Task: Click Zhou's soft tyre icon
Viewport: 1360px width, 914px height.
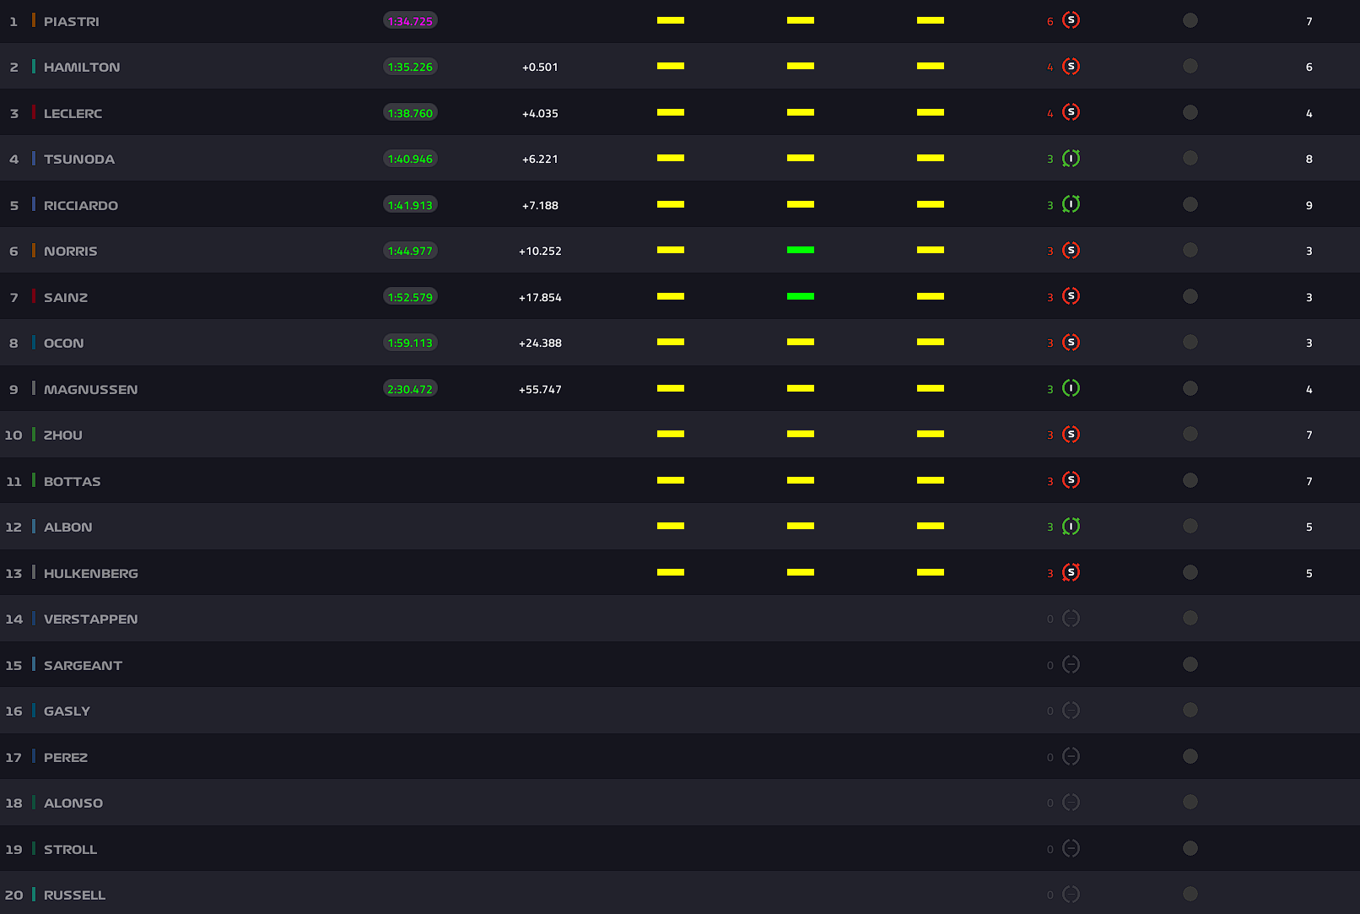Action: [1071, 434]
